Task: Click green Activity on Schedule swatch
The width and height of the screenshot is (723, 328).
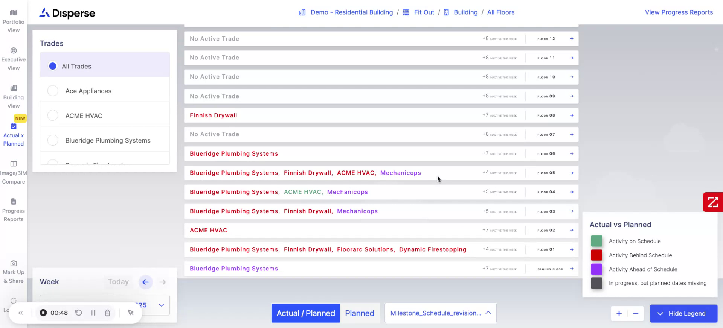Action: [596, 241]
